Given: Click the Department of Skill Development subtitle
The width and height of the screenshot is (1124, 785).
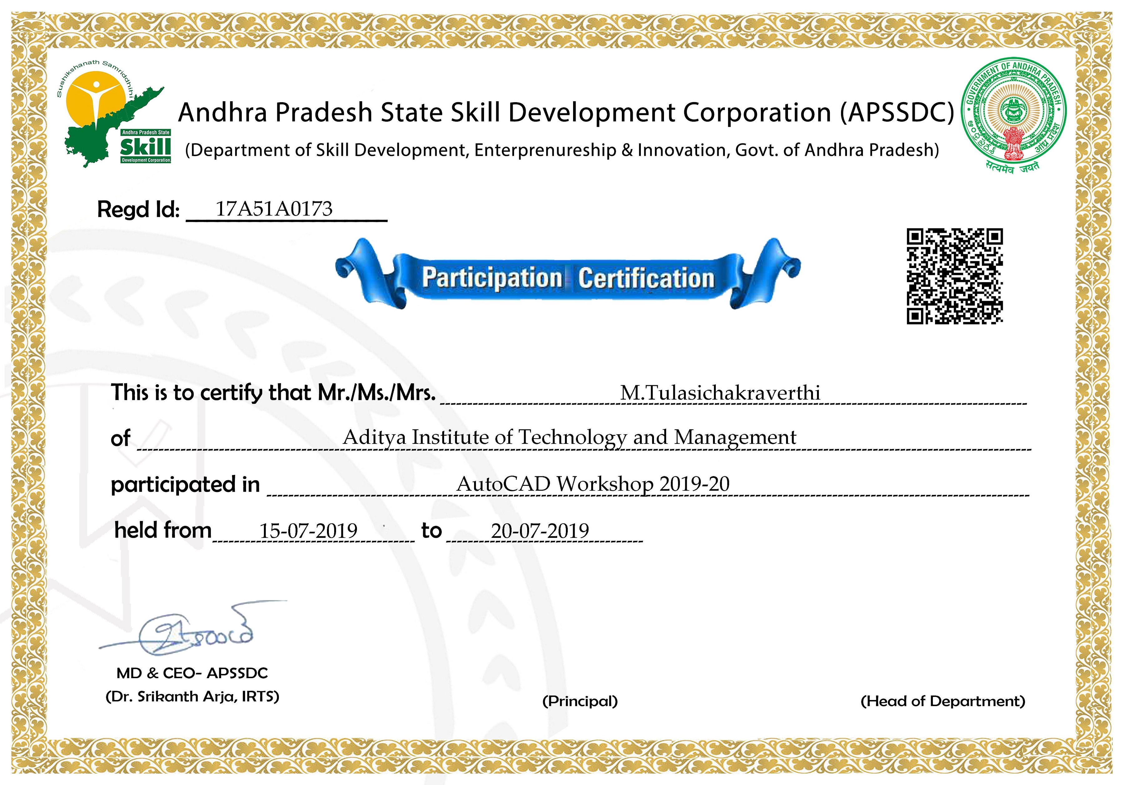Looking at the screenshot, I should (562, 150).
